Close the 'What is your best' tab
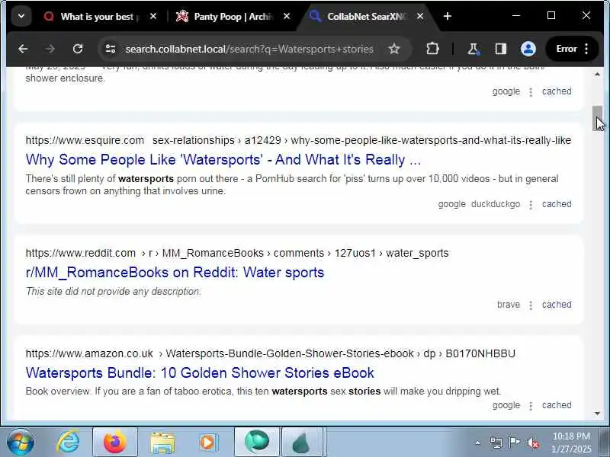This screenshot has height=457, width=610. (x=153, y=16)
